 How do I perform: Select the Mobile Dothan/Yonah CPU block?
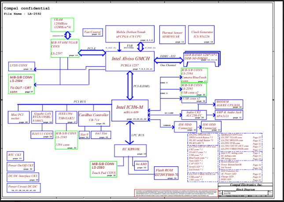coord(130,34)
